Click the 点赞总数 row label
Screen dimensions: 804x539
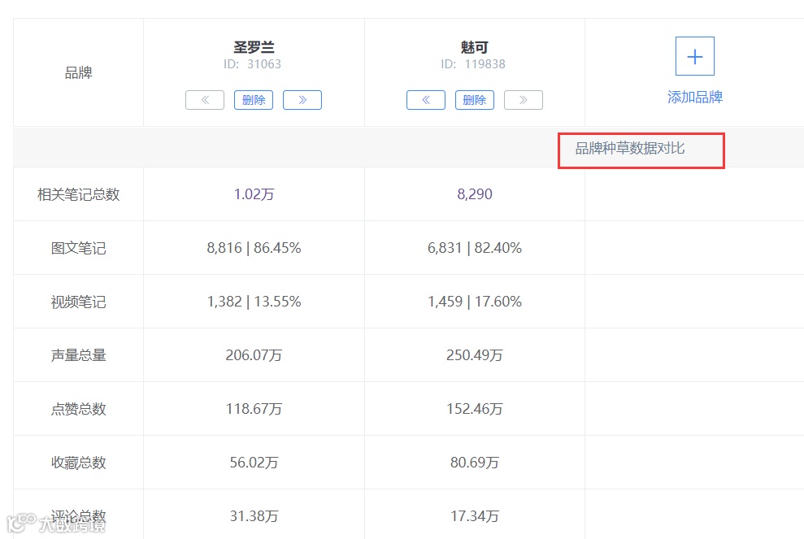tap(79, 409)
